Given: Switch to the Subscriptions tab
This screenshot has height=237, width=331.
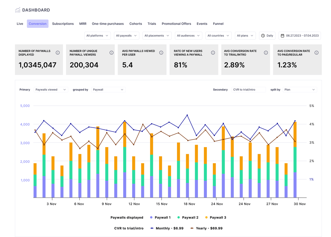Looking at the screenshot, I should [63, 24].
